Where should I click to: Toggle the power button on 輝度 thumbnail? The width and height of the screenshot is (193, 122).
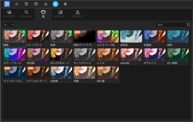pyautogui.click(x=23, y=32)
